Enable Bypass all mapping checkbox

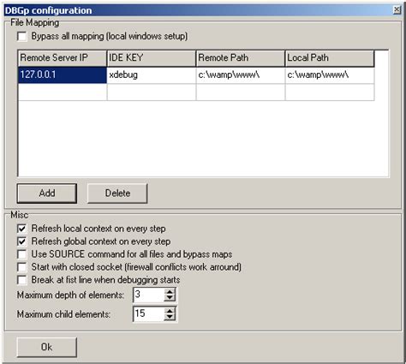pos(21,37)
